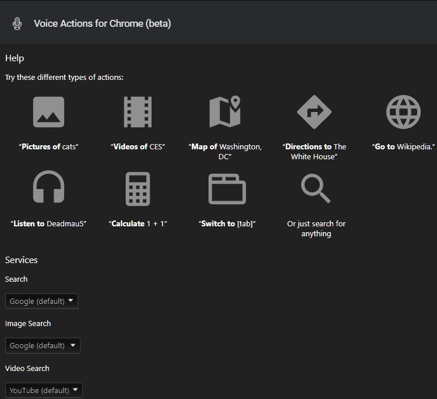
Task: Click the search magnifying glass icon
Action: point(316,188)
